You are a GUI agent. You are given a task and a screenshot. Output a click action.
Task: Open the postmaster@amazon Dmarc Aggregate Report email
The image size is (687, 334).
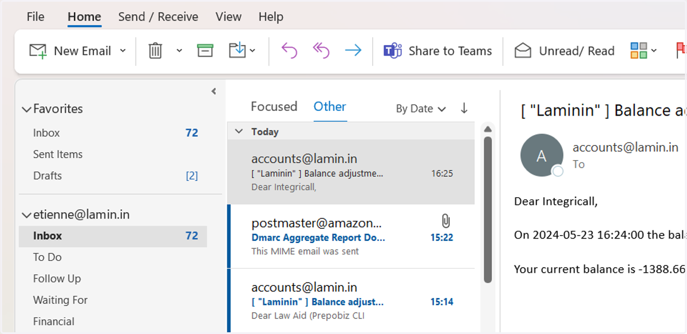[351, 236]
